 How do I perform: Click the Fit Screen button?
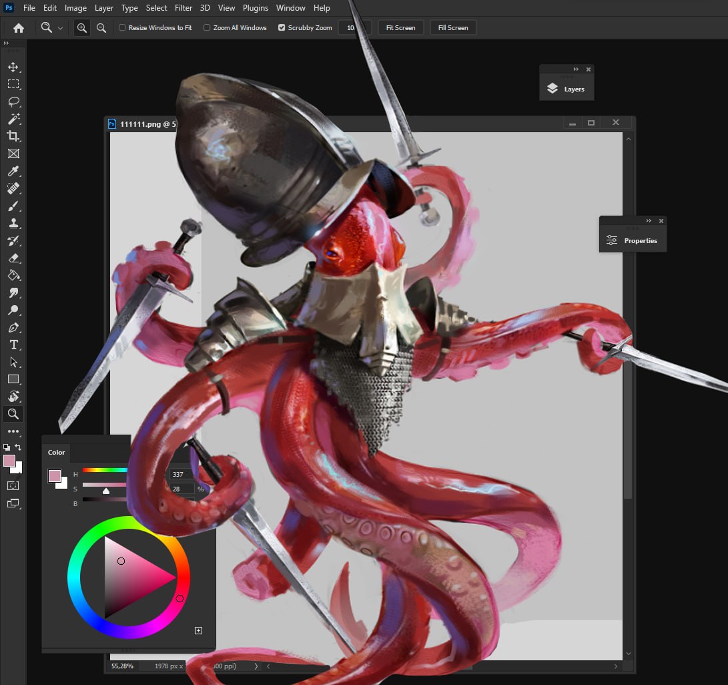coord(400,28)
